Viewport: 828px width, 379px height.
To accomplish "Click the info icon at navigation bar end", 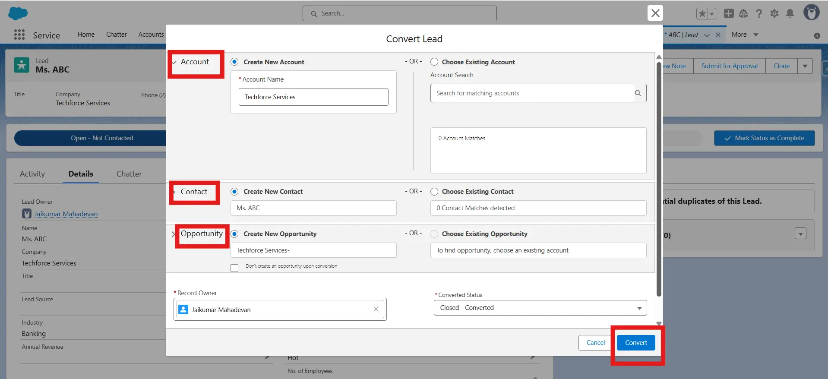I will coord(817,36).
